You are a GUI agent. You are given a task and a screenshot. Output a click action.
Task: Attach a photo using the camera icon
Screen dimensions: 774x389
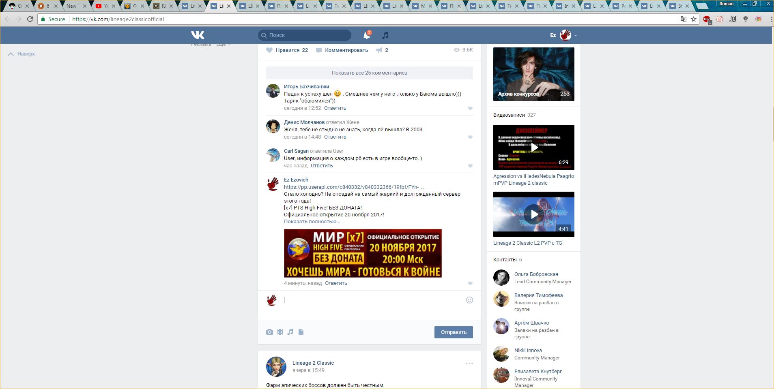coord(269,332)
